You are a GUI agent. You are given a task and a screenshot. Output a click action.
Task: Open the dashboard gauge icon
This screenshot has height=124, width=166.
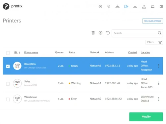[100, 7]
